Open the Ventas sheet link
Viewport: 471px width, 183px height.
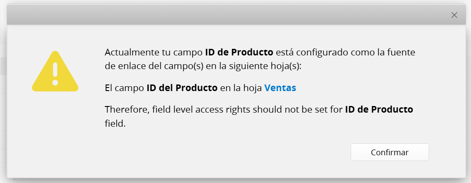[280, 88]
